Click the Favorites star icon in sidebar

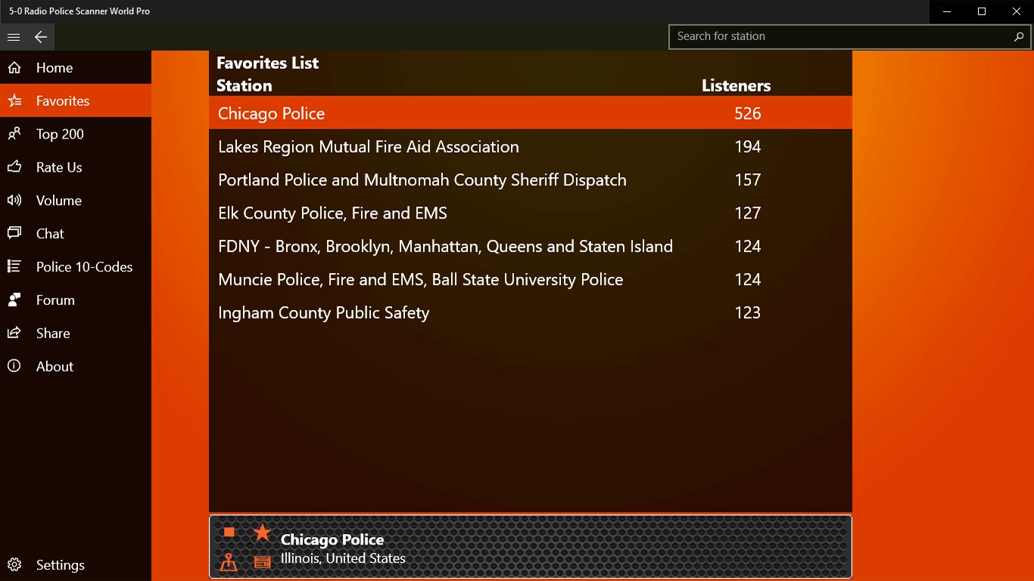coord(14,101)
